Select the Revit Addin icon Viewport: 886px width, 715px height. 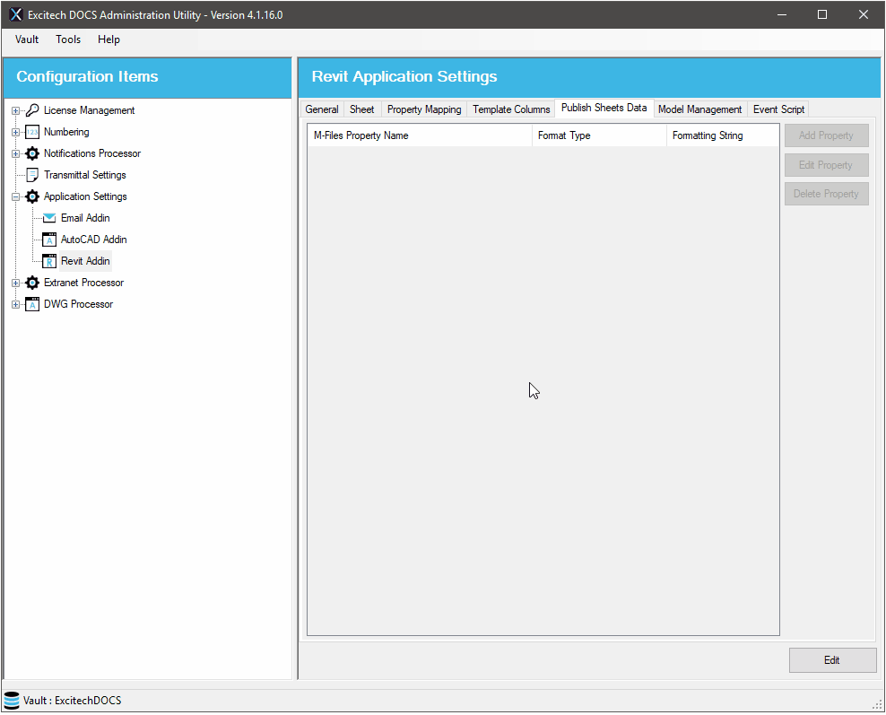coord(48,261)
